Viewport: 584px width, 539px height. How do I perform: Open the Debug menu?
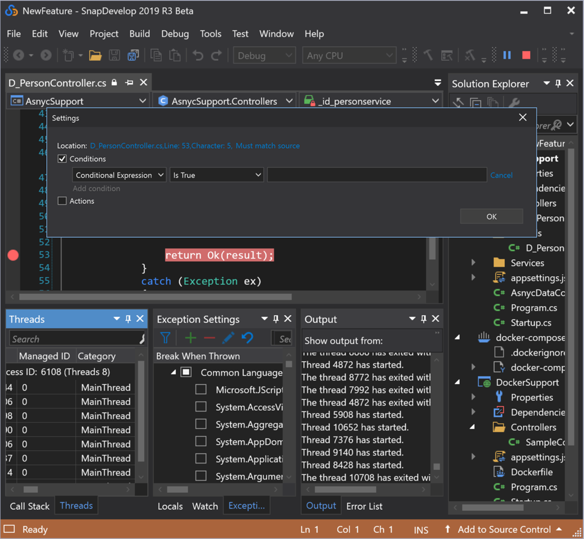[175, 34]
